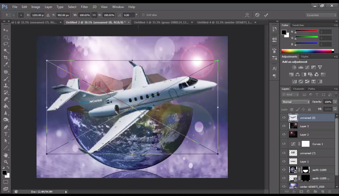Screen dimensions: 339x196
Task: Switch to the Styles tab
Action: 305,56
